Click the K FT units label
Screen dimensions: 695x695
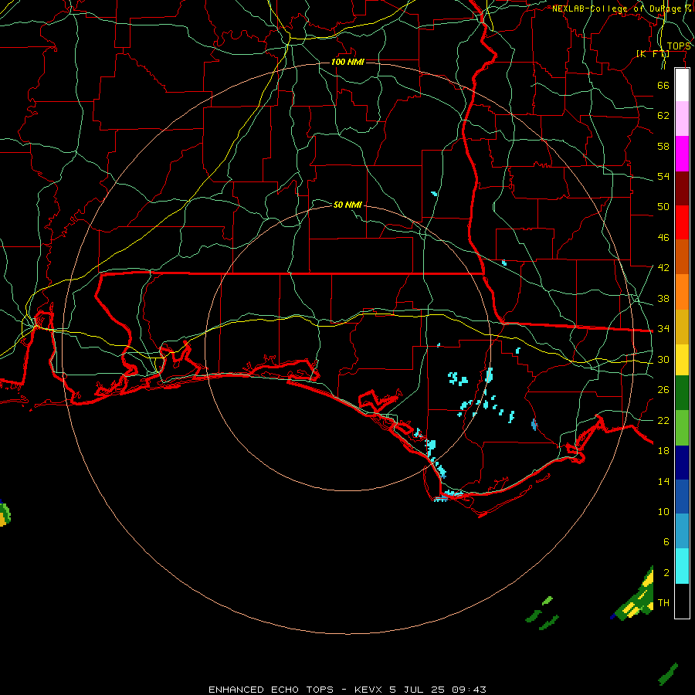[x=653, y=54]
